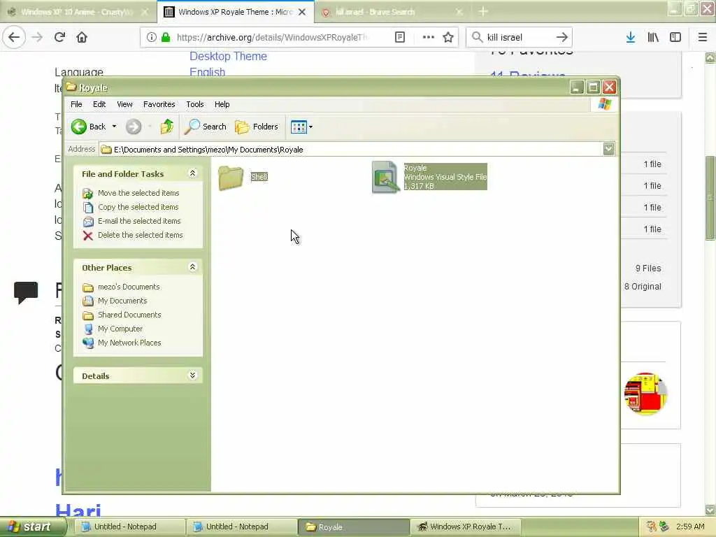Collapse the Other Places panel

pyautogui.click(x=192, y=266)
